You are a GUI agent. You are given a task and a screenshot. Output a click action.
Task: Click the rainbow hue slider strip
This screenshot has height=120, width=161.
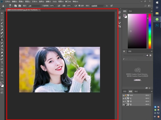(150, 31)
